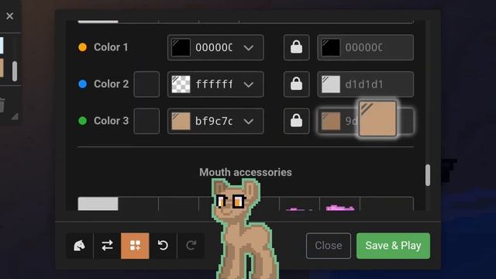The width and height of the screenshot is (496, 279).
Task: Click the Save & Play button
Action: 393,246
